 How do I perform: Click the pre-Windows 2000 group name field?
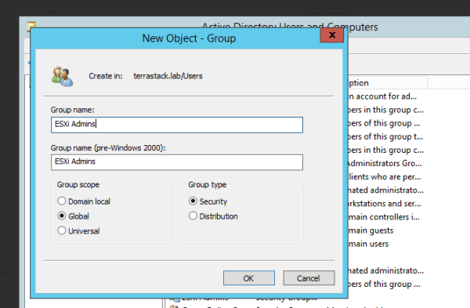click(x=177, y=162)
